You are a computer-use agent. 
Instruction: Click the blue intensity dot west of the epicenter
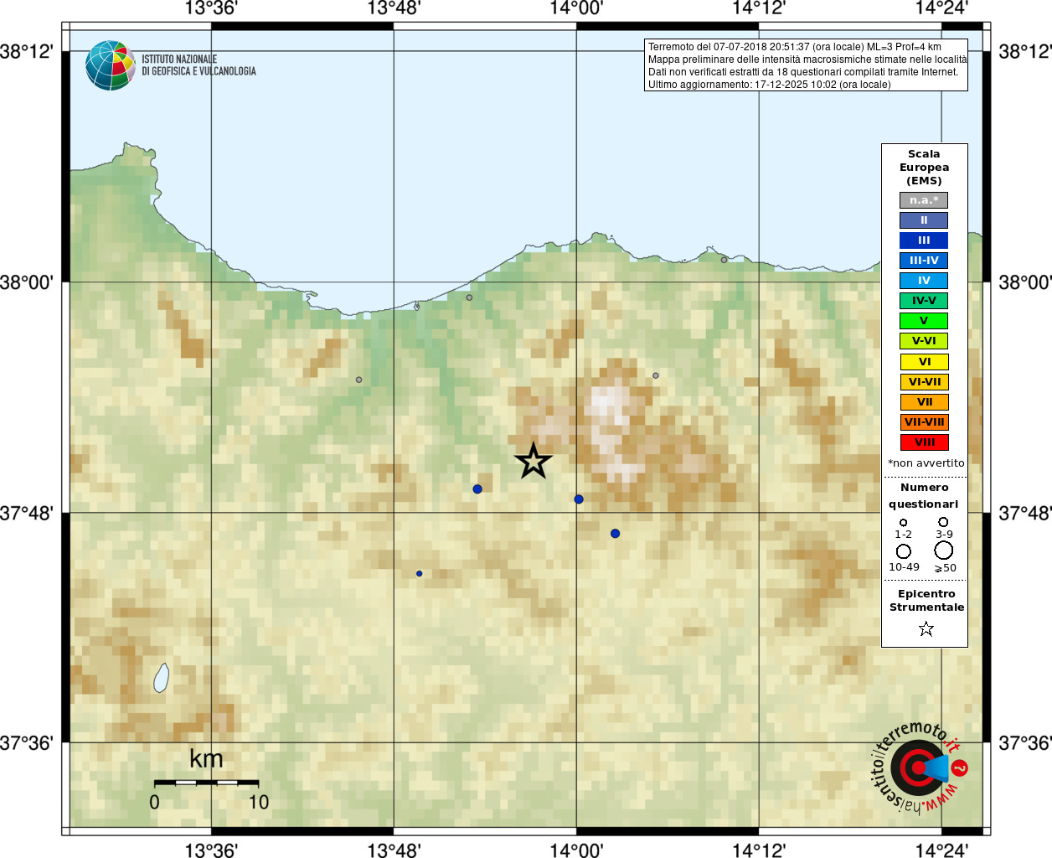click(x=477, y=488)
